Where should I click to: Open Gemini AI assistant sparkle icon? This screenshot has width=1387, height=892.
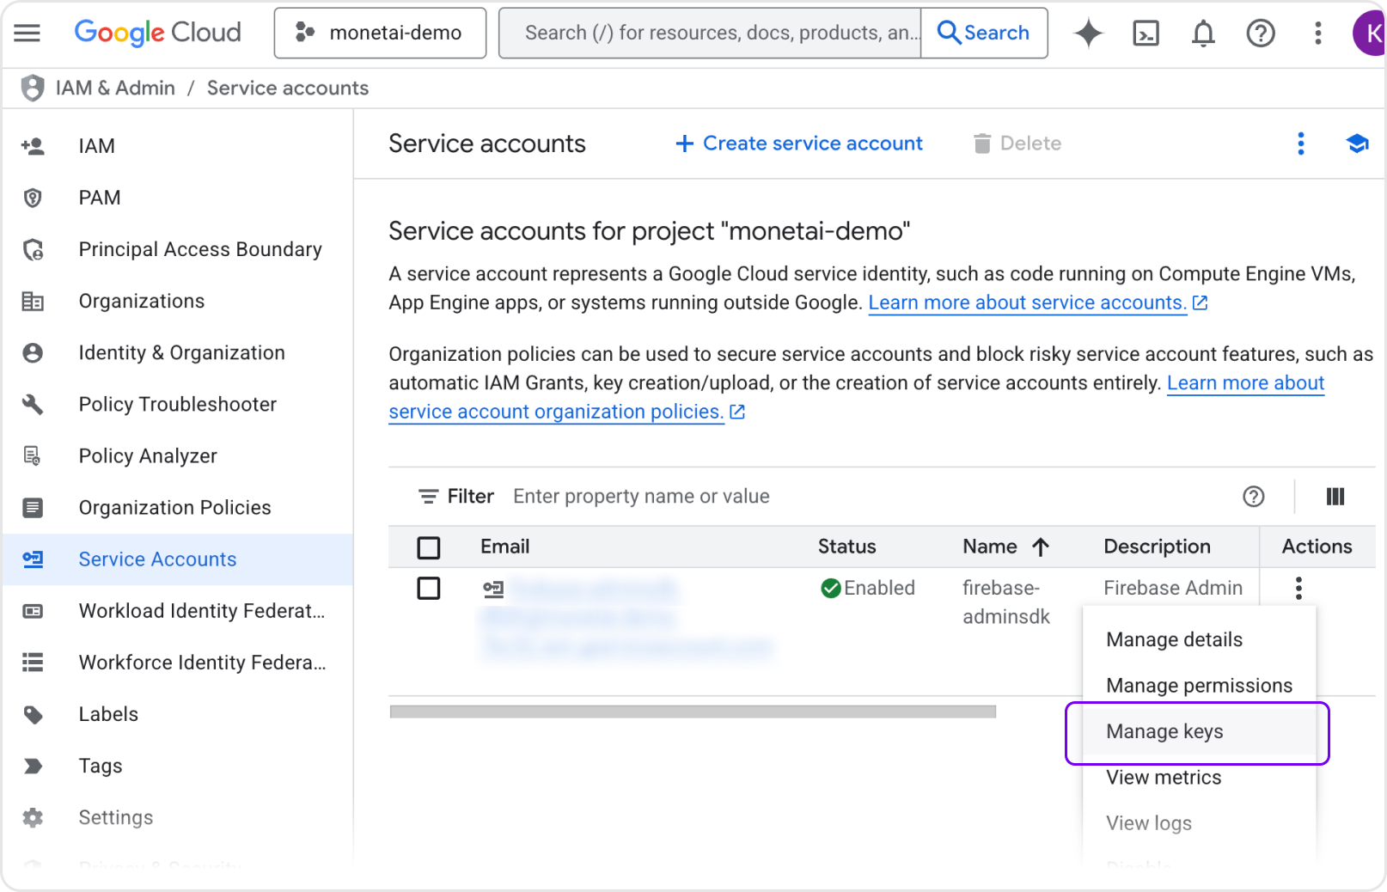1088,34
